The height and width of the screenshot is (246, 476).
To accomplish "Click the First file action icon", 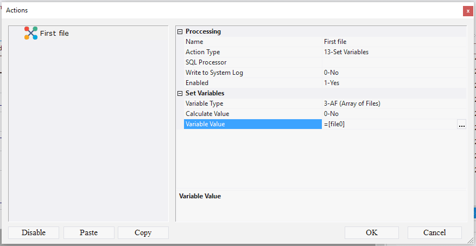I will [x=31, y=33].
